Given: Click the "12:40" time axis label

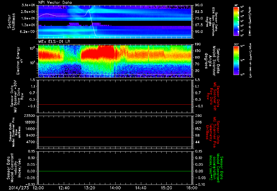Looking at the screenshot, I should (x=64, y=188).
